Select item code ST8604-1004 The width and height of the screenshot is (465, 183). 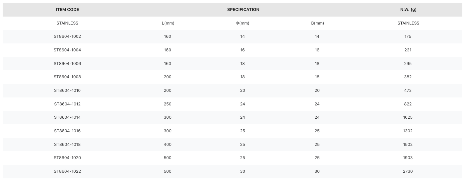pos(67,50)
